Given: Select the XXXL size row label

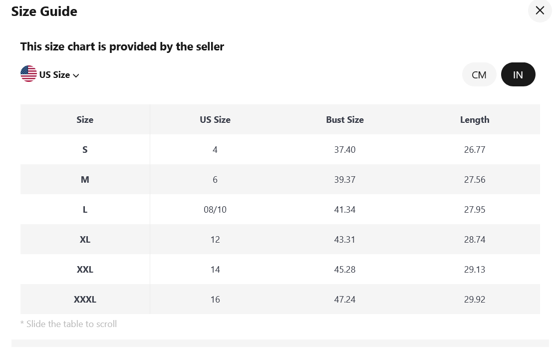Looking at the screenshot, I should [85, 300].
